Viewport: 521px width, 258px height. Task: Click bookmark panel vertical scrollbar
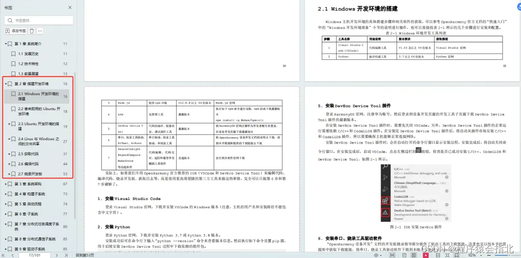coord(75,145)
